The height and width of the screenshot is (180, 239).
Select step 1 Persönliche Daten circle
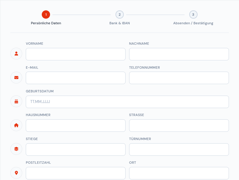[46, 15]
